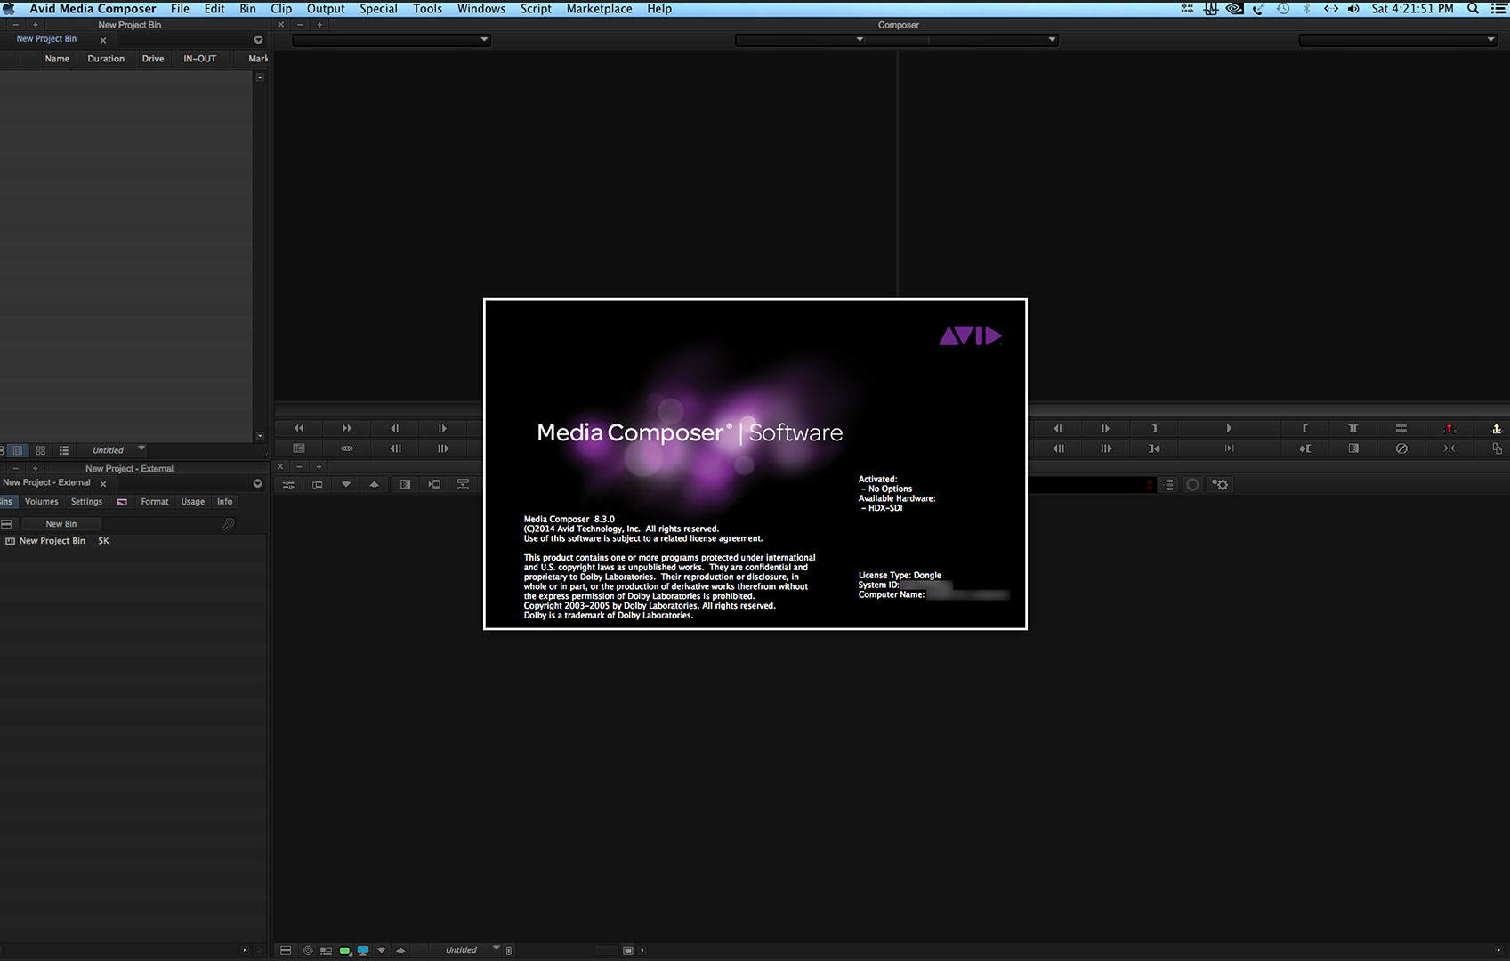Click the Rewind button under source monitor
The height and width of the screenshot is (961, 1510).
coord(299,428)
